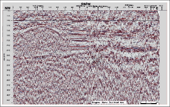Select the 1575 Draganu well marker
The image size is (170, 107).
pos(38,5)
